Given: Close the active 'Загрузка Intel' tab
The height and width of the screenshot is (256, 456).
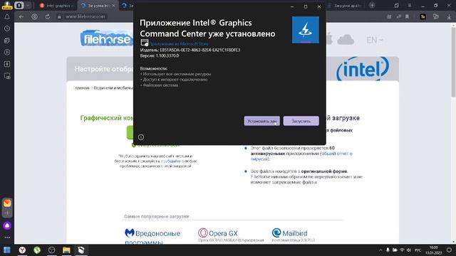Looking at the screenshot, I should click(x=113, y=6).
